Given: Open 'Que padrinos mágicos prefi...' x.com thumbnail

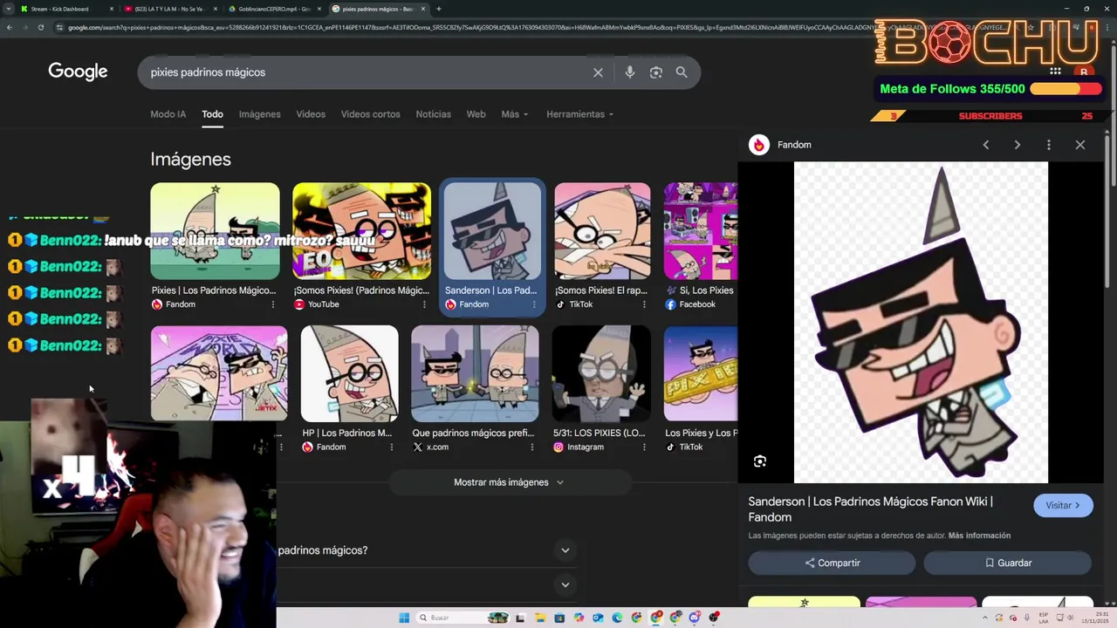Looking at the screenshot, I should tap(475, 373).
